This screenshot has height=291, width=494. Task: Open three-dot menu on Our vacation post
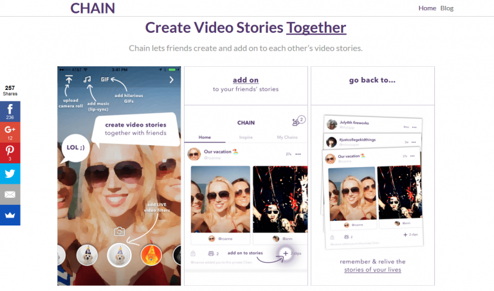click(x=298, y=155)
